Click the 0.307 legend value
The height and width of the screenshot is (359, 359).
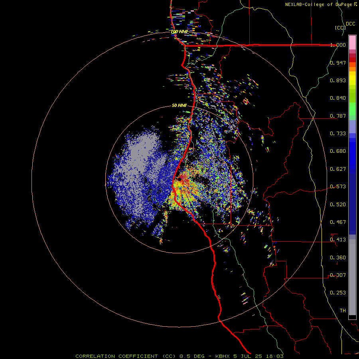click(x=338, y=275)
